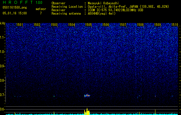Screen dimensions: 181x115
Task: Click the faint echo near 1510
Action: click(x=172, y=96)
